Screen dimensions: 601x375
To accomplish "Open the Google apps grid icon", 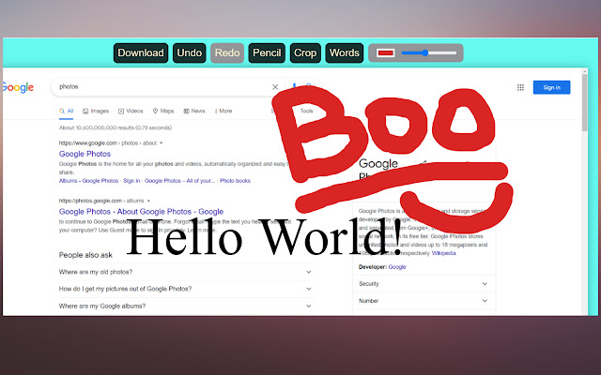I will [x=520, y=87].
